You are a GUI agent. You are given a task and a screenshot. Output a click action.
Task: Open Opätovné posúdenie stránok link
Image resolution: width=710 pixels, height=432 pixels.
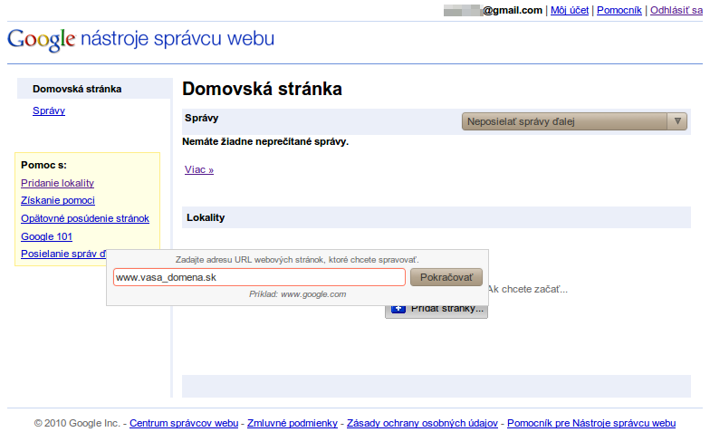click(x=85, y=218)
